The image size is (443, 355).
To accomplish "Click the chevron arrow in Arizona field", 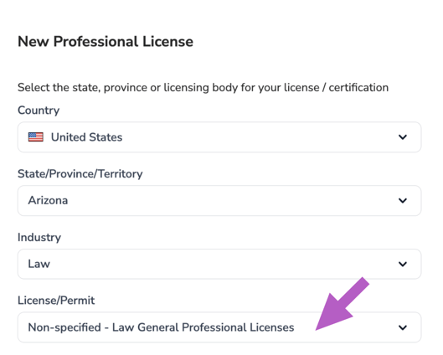I will tap(403, 201).
